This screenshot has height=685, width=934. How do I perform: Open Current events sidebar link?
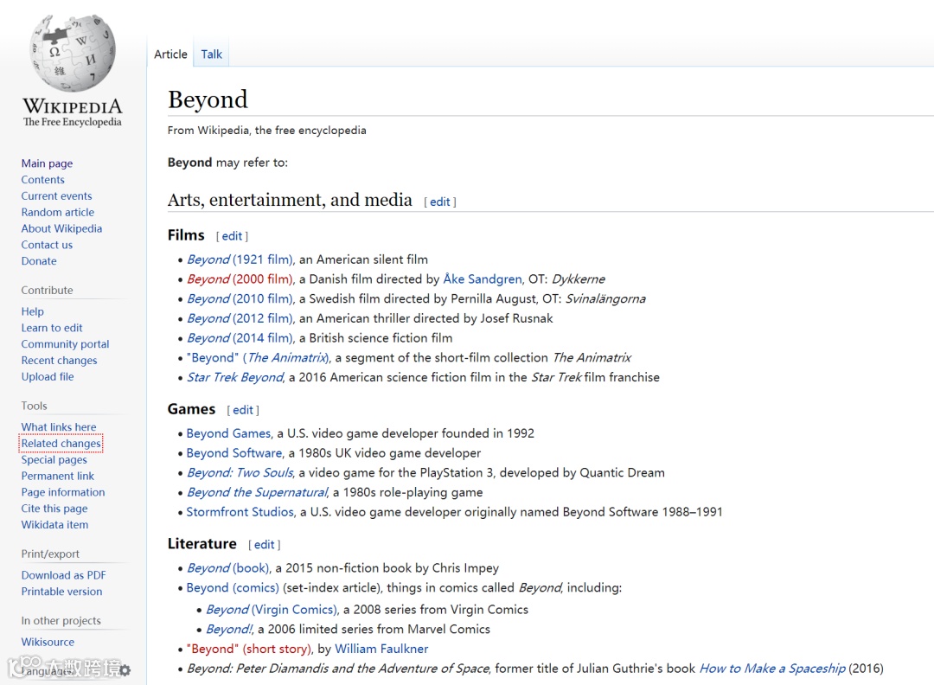(56, 196)
